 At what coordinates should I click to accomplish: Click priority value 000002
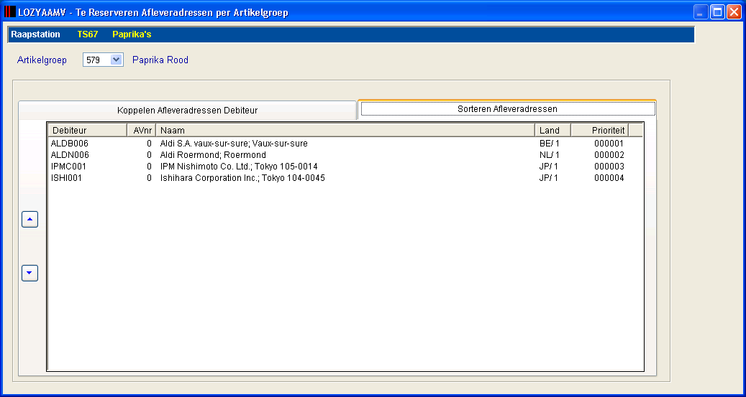(x=609, y=155)
